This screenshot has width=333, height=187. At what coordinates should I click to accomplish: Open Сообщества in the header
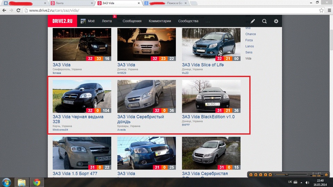[x=188, y=21]
